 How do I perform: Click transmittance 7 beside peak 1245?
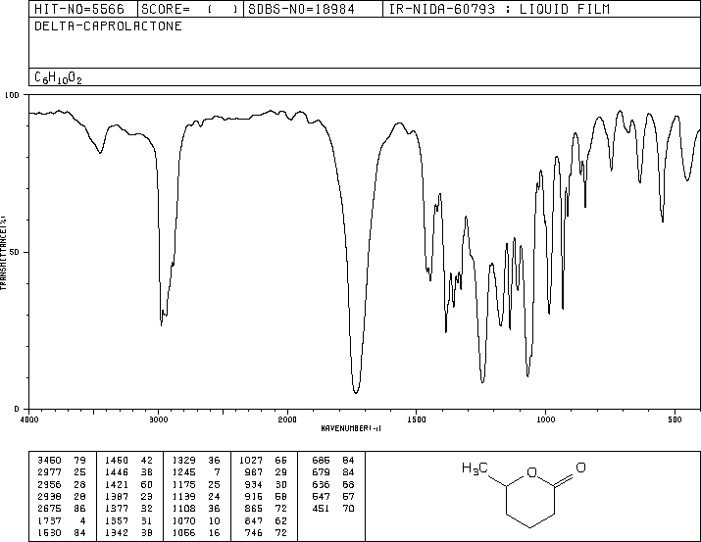[x=217, y=472]
